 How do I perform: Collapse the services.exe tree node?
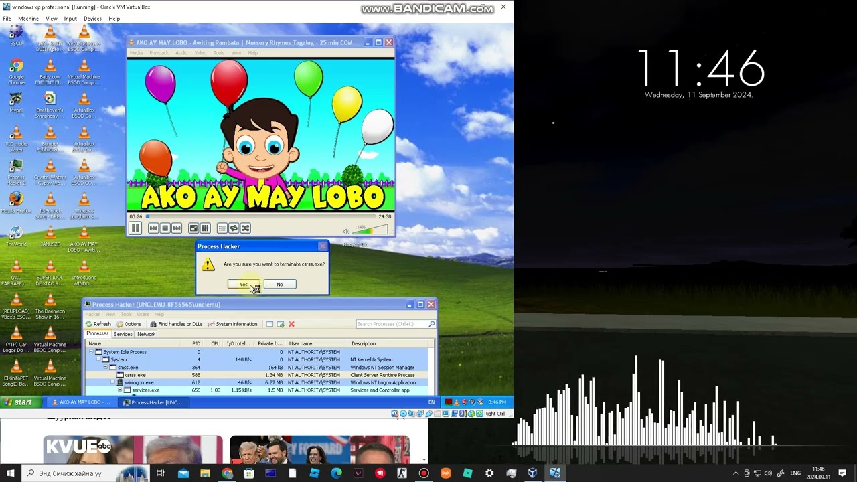pyautogui.click(x=120, y=390)
